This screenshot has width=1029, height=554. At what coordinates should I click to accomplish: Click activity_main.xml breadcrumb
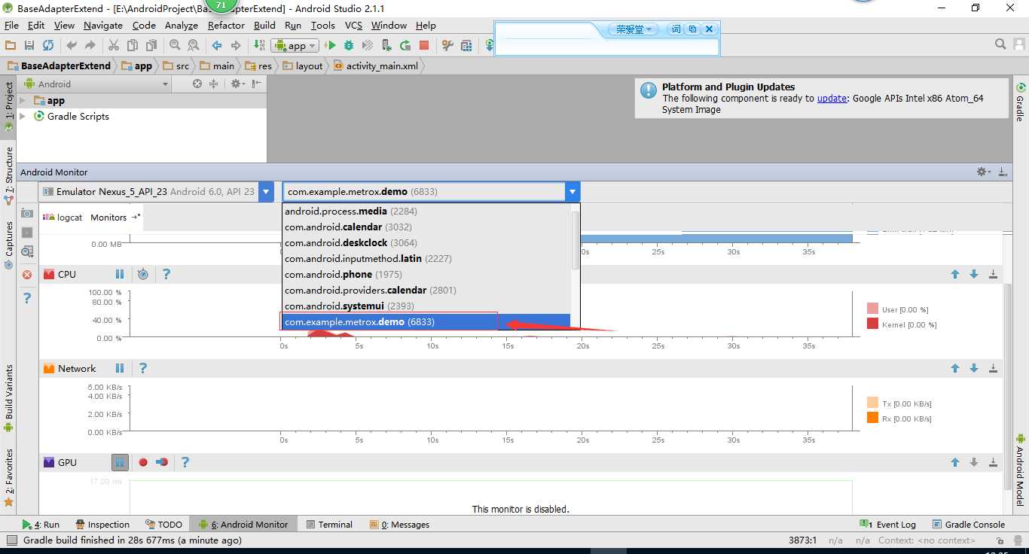point(376,65)
